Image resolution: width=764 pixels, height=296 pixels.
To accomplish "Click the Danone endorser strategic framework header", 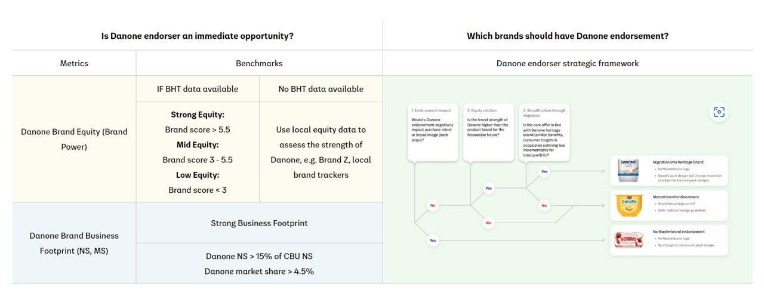I will [x=568, y=63].
